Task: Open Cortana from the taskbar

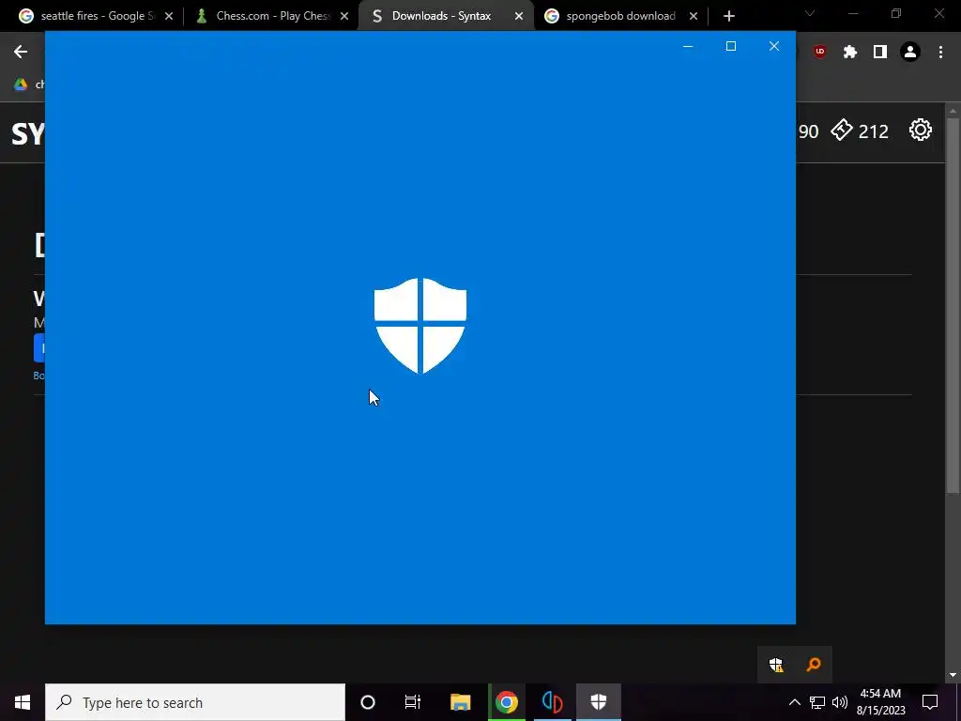Action: click(x=368, y=702)
